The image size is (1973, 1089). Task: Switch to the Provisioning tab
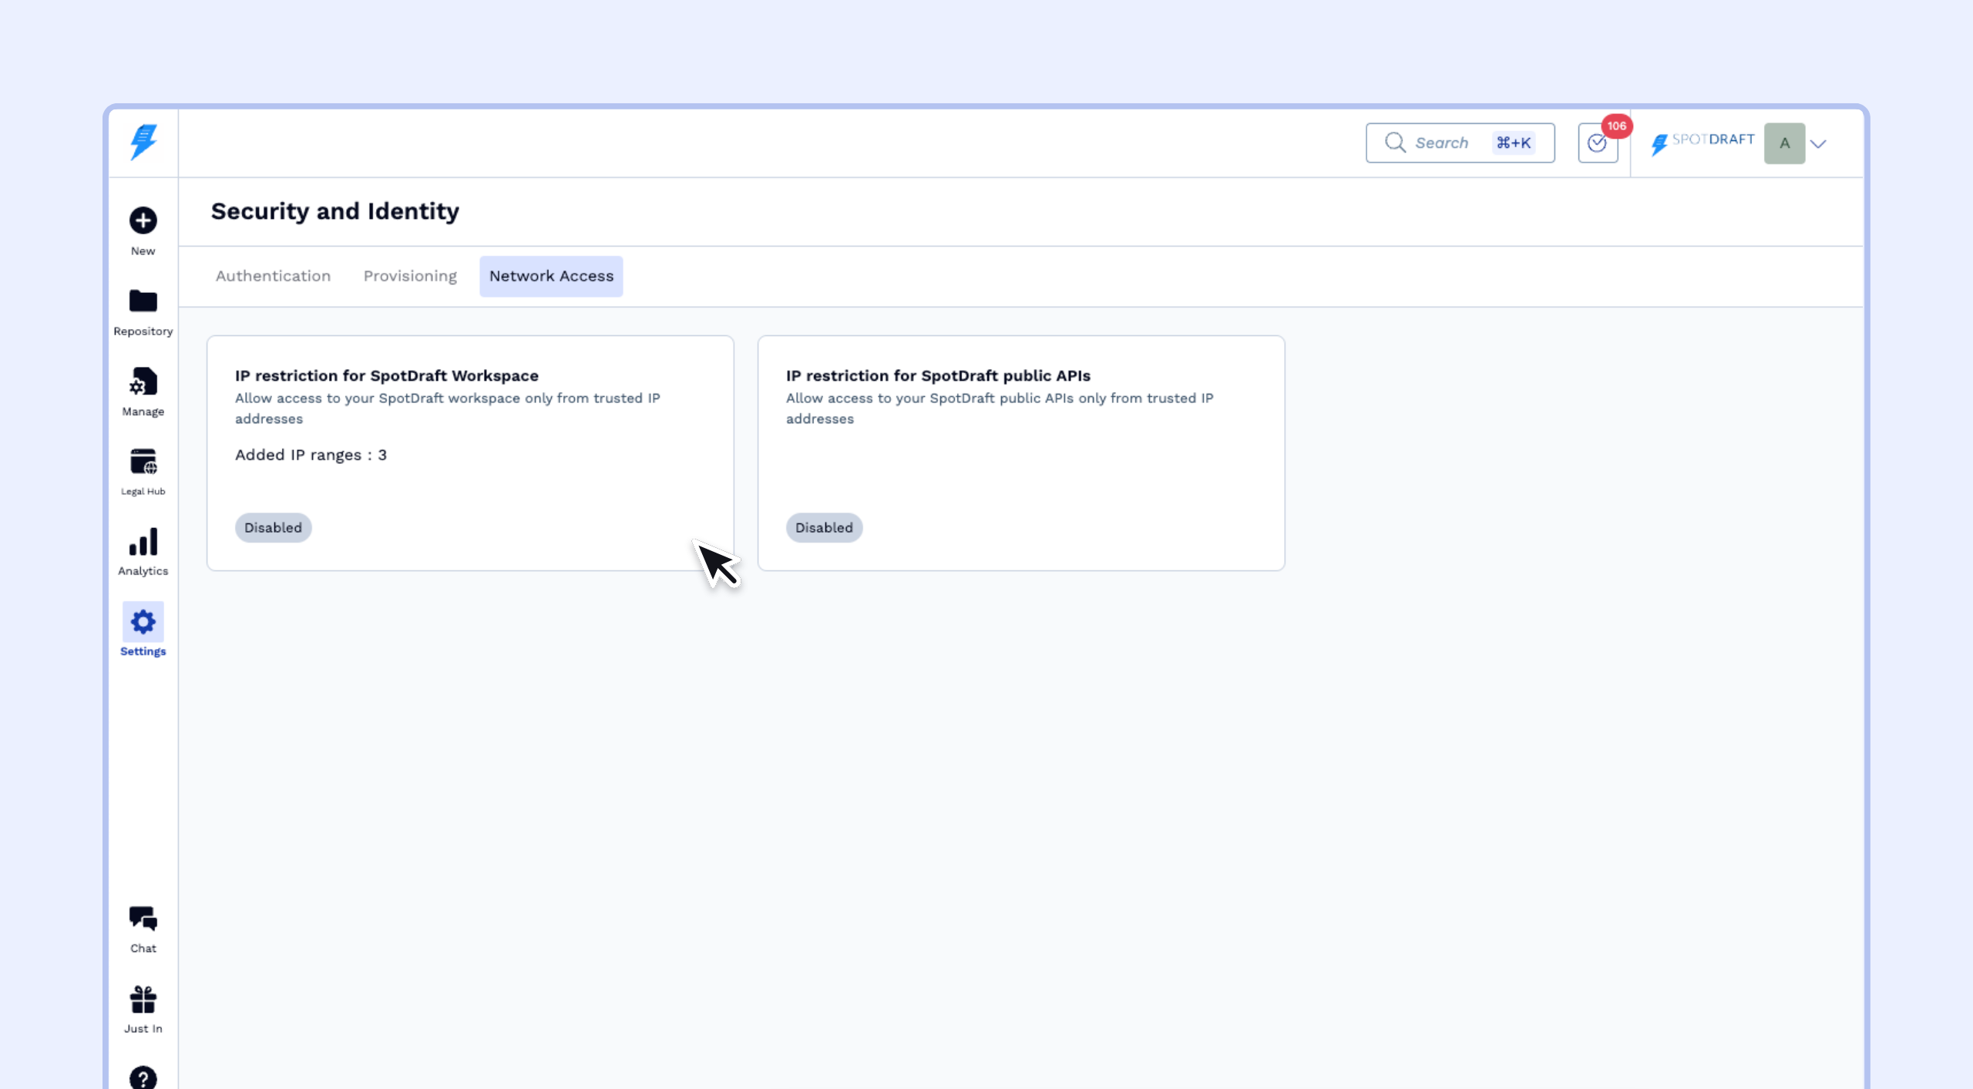coord(410,276)
